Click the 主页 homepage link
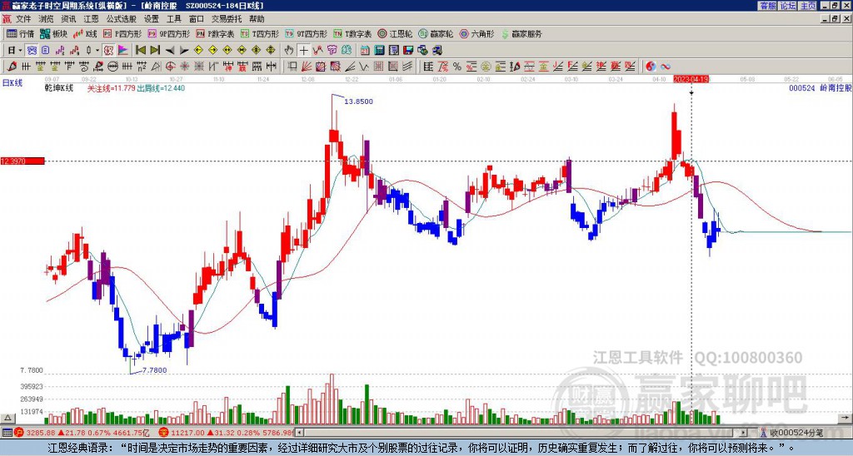 click(x=808, y=6)
